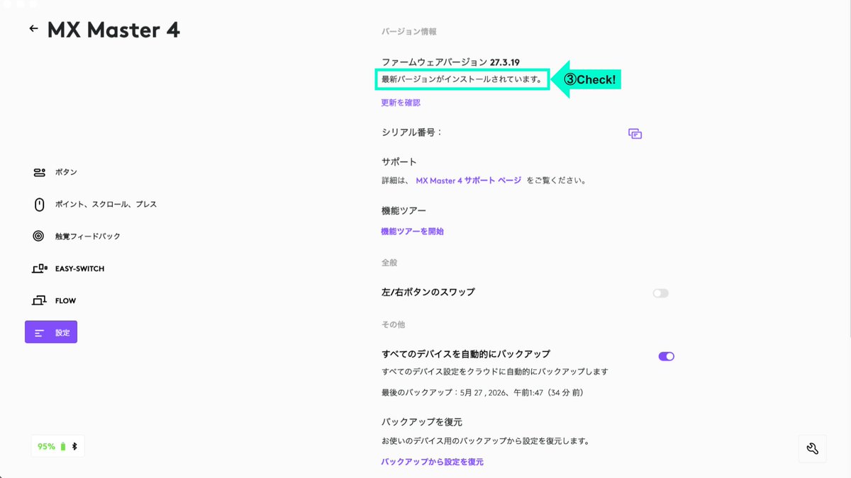The image size is (851, 478).
Task: Select the 設定 sidebar item
Action: pos(51,332)
